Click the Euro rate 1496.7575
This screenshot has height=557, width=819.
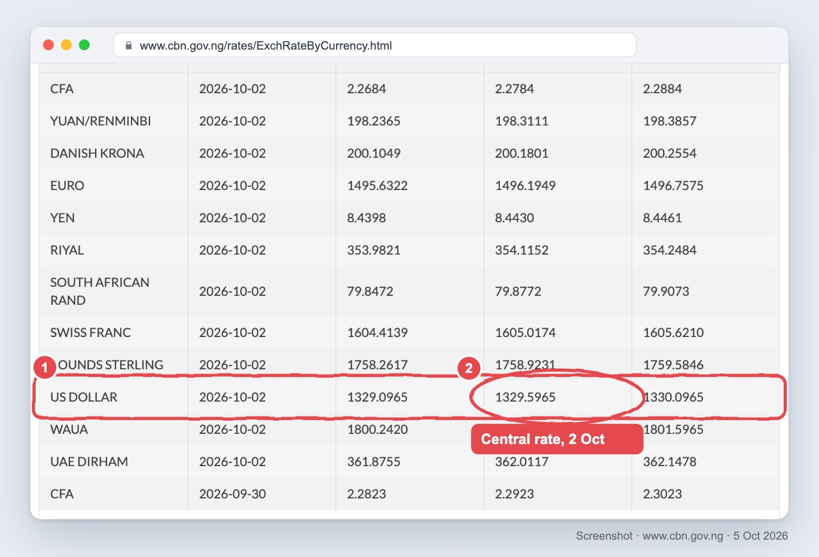(x=674, y=186)
